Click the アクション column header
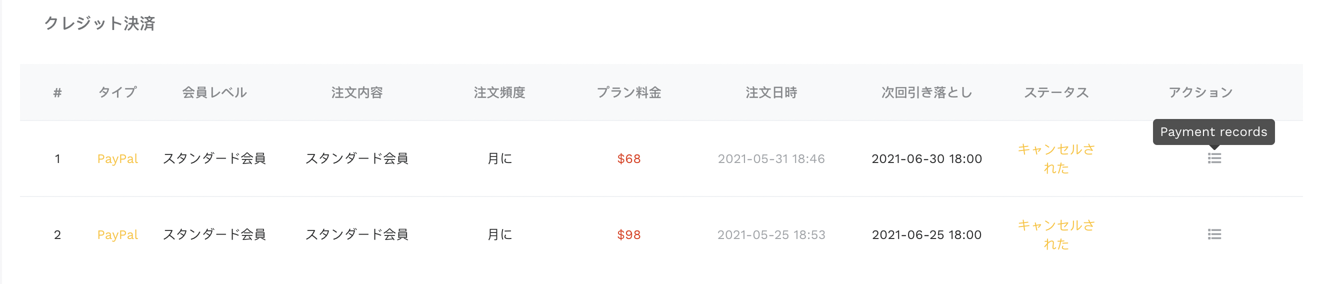Image resolution: width=1320 pixels, height=284 pixels. (1200, 92)
